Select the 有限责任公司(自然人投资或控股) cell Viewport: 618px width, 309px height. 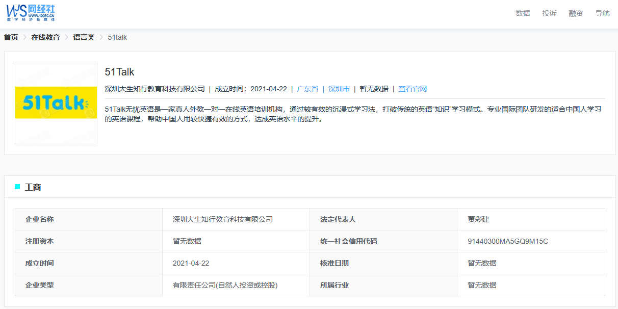(236, 285)
